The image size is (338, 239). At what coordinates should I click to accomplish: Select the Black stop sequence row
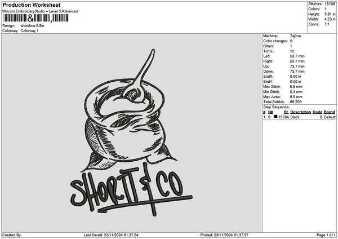pyautogui.click(x=299, y=117)
